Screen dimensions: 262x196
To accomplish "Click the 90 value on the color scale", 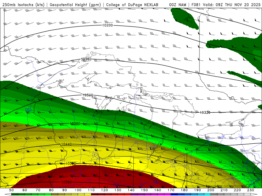I will [65, 190].
